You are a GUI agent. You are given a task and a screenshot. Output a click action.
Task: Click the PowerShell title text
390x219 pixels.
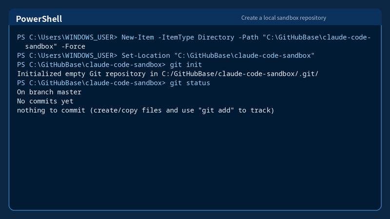[39, 19]
